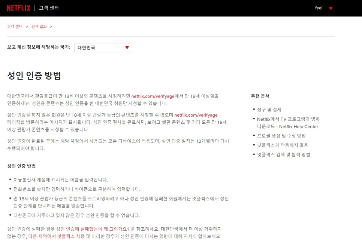The image size is (362, 246).
Task: Click the label 보고 계신 정보에 해당하는 국가:
Action: (39, 47)
